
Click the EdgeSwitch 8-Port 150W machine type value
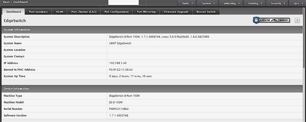pyautogui.click(x=125, y=96)
